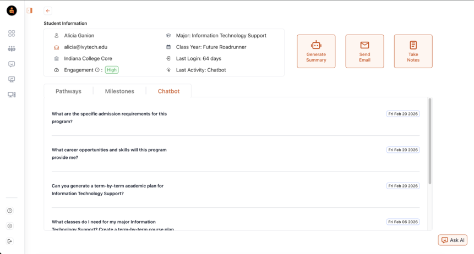Click date badge beside career opportunities question
This screenshot has height=254, width=474.
tap(403, 150)
